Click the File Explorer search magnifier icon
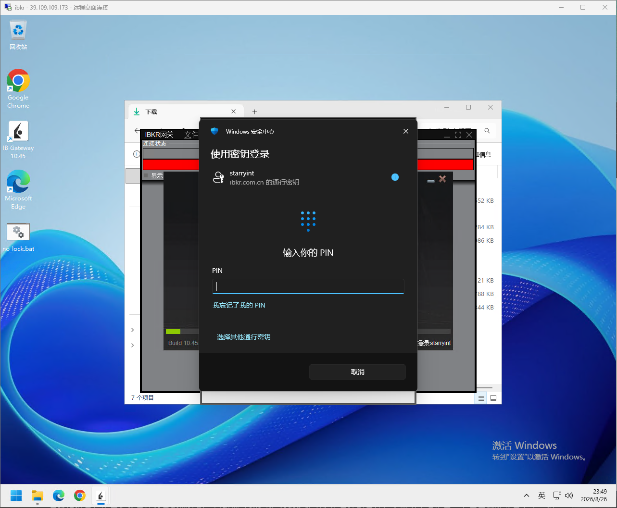 pos(487,131)
